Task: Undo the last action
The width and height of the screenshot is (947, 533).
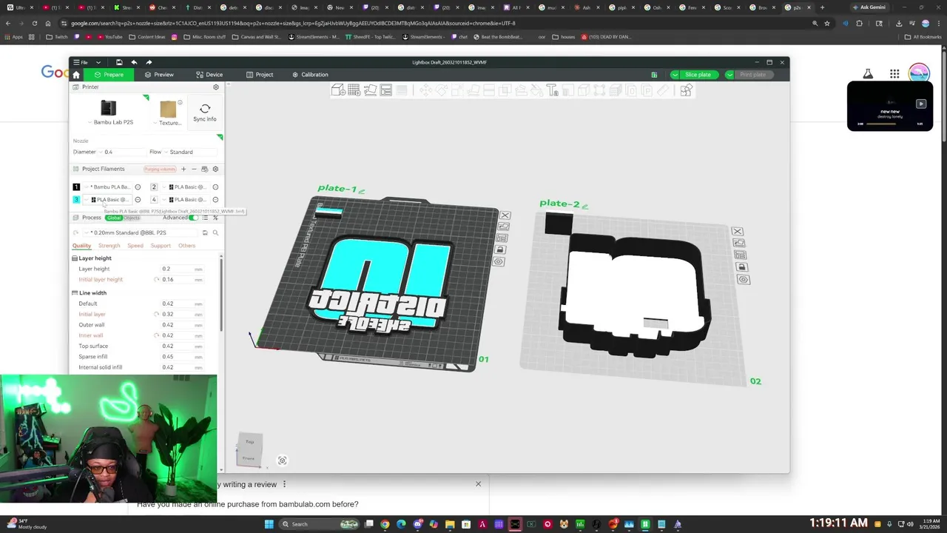Action: coord(134,62)
